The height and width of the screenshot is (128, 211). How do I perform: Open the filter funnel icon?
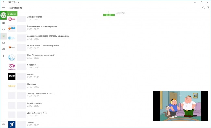coord(208,8)
